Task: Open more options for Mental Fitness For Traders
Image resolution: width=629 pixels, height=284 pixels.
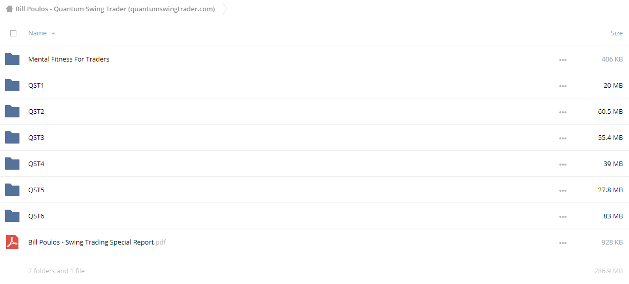Action: click(x=563, y=60)
